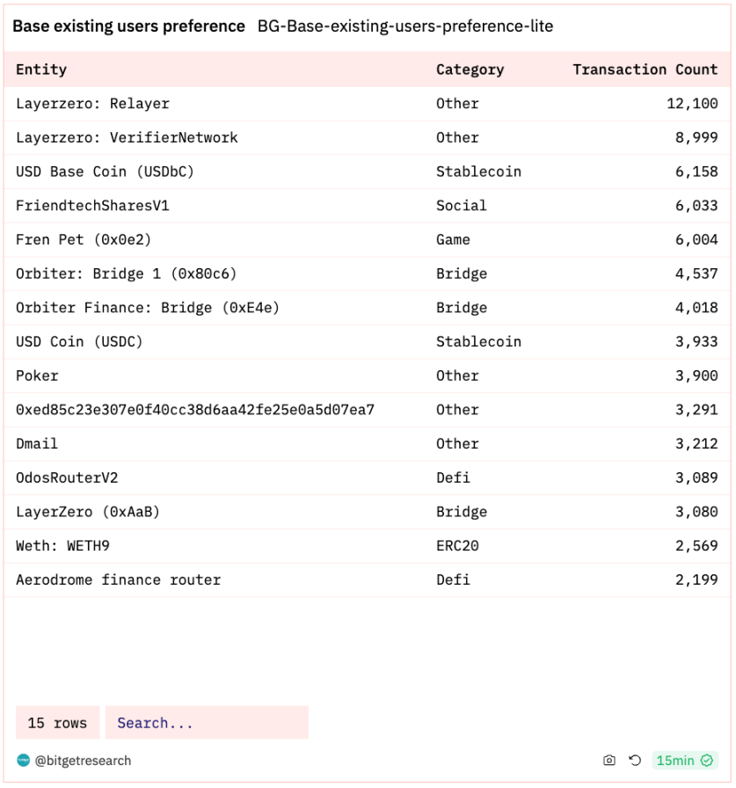Select the Weth: WETH9 entity cell
This screenshot has height=788, width=736.
click(x=62, y=546)
